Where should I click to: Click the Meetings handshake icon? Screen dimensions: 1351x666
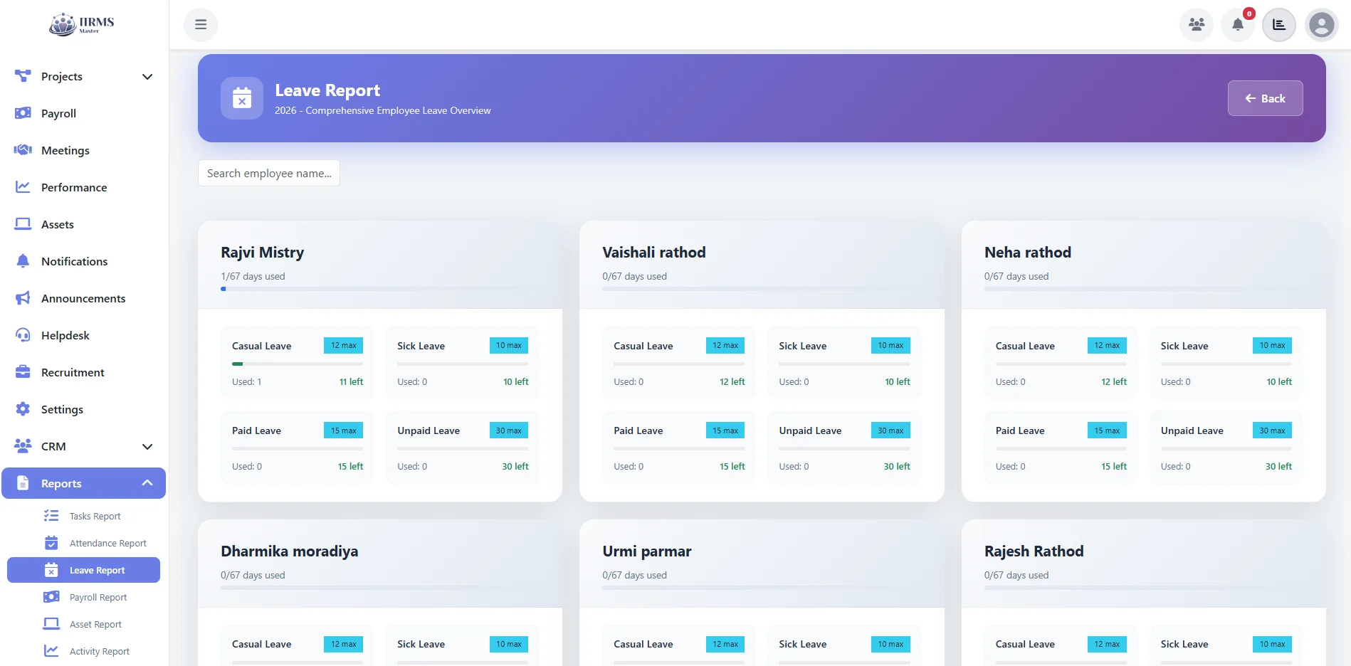coord(23,149)
